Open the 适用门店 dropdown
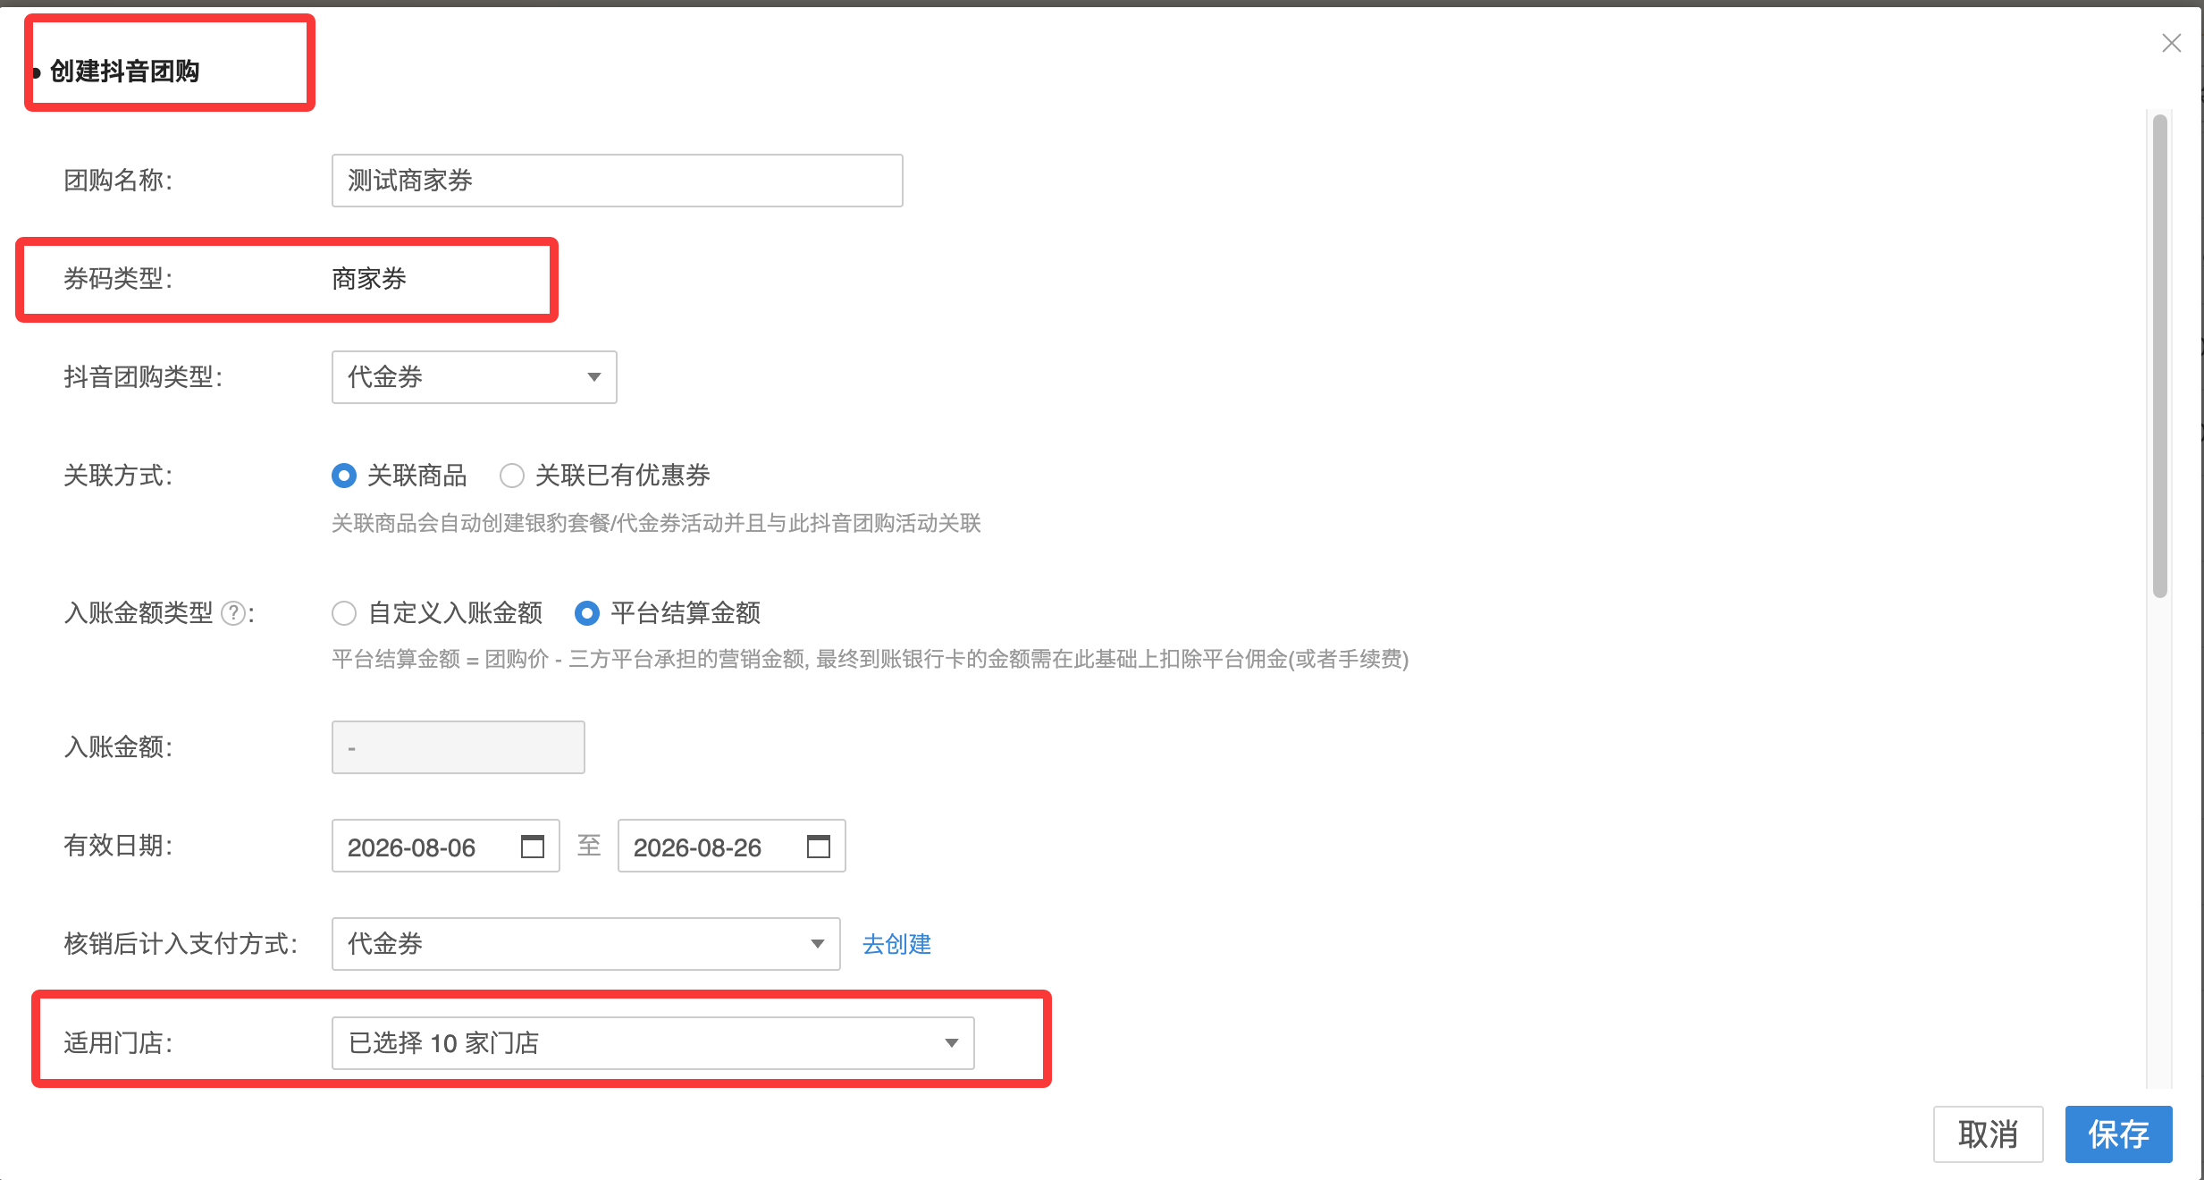The image size is (2204, 1180). [652, 1043]
